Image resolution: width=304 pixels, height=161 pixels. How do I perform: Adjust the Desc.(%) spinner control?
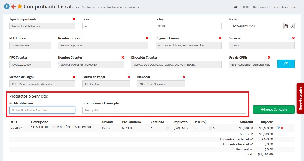tap(210, 128)
